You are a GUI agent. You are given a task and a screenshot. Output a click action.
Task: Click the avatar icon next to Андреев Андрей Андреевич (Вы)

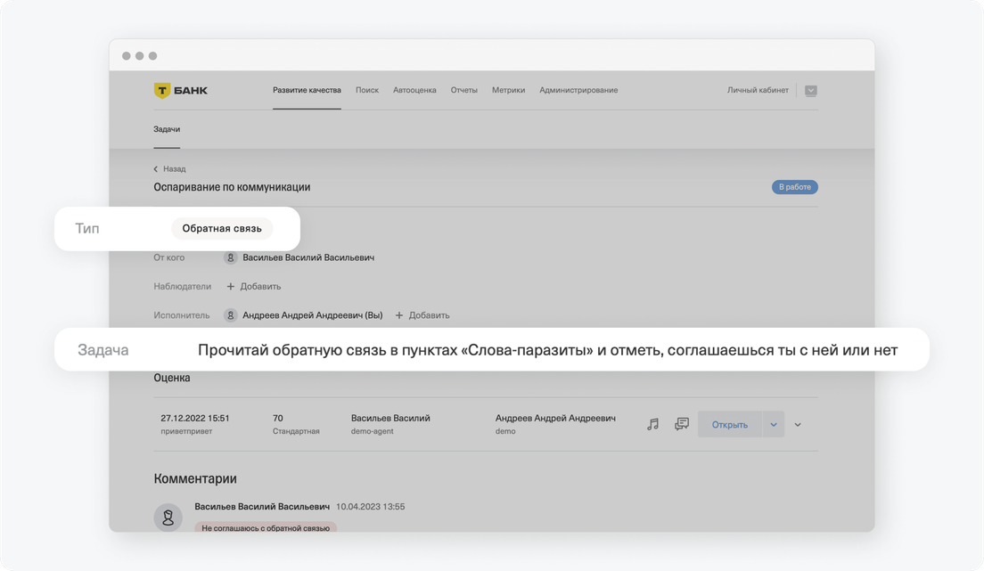pos(230,315)
